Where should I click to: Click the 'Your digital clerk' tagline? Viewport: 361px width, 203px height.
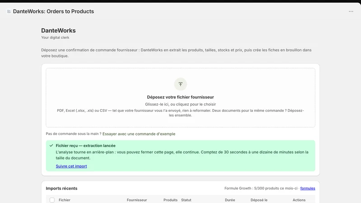click(x=55, y=37)
